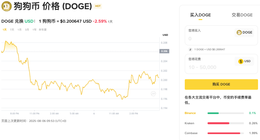Select the 3月 chart range
Image resolution: width=260 pixels, height=140 pixels.
click(27, 30)
